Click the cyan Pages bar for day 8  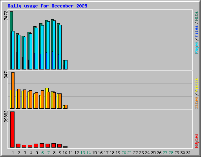[x=54, y=45]
